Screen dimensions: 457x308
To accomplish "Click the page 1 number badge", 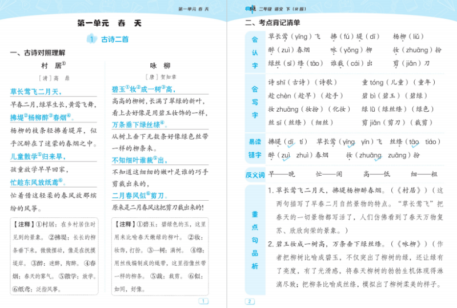I will tap(202, 301).
